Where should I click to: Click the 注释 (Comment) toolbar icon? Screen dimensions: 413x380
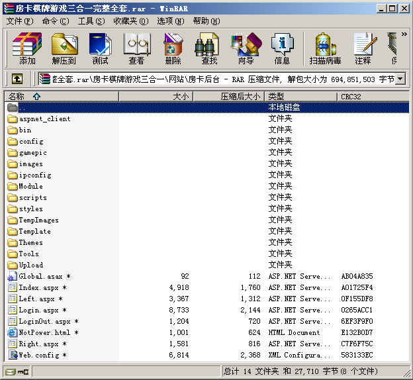(x=363, y=48)
